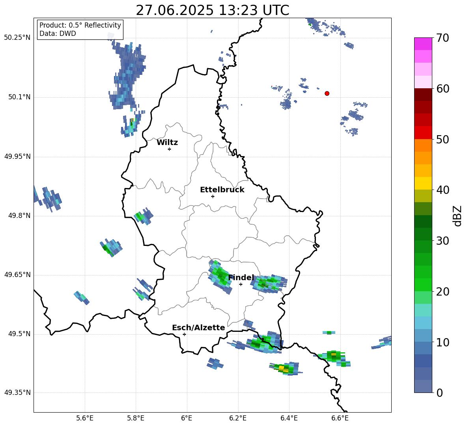Screen dimensions: 467x426
Task: Click the 5.8°E longitude label
Action: pos(136,418)
